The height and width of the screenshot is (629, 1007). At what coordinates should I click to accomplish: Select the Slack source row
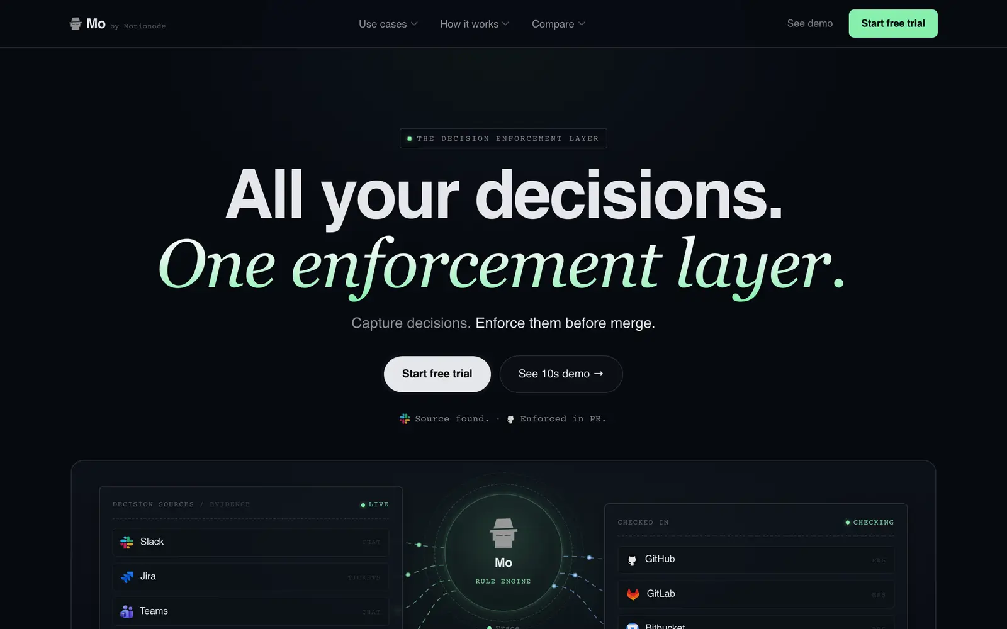coord(250,542)
